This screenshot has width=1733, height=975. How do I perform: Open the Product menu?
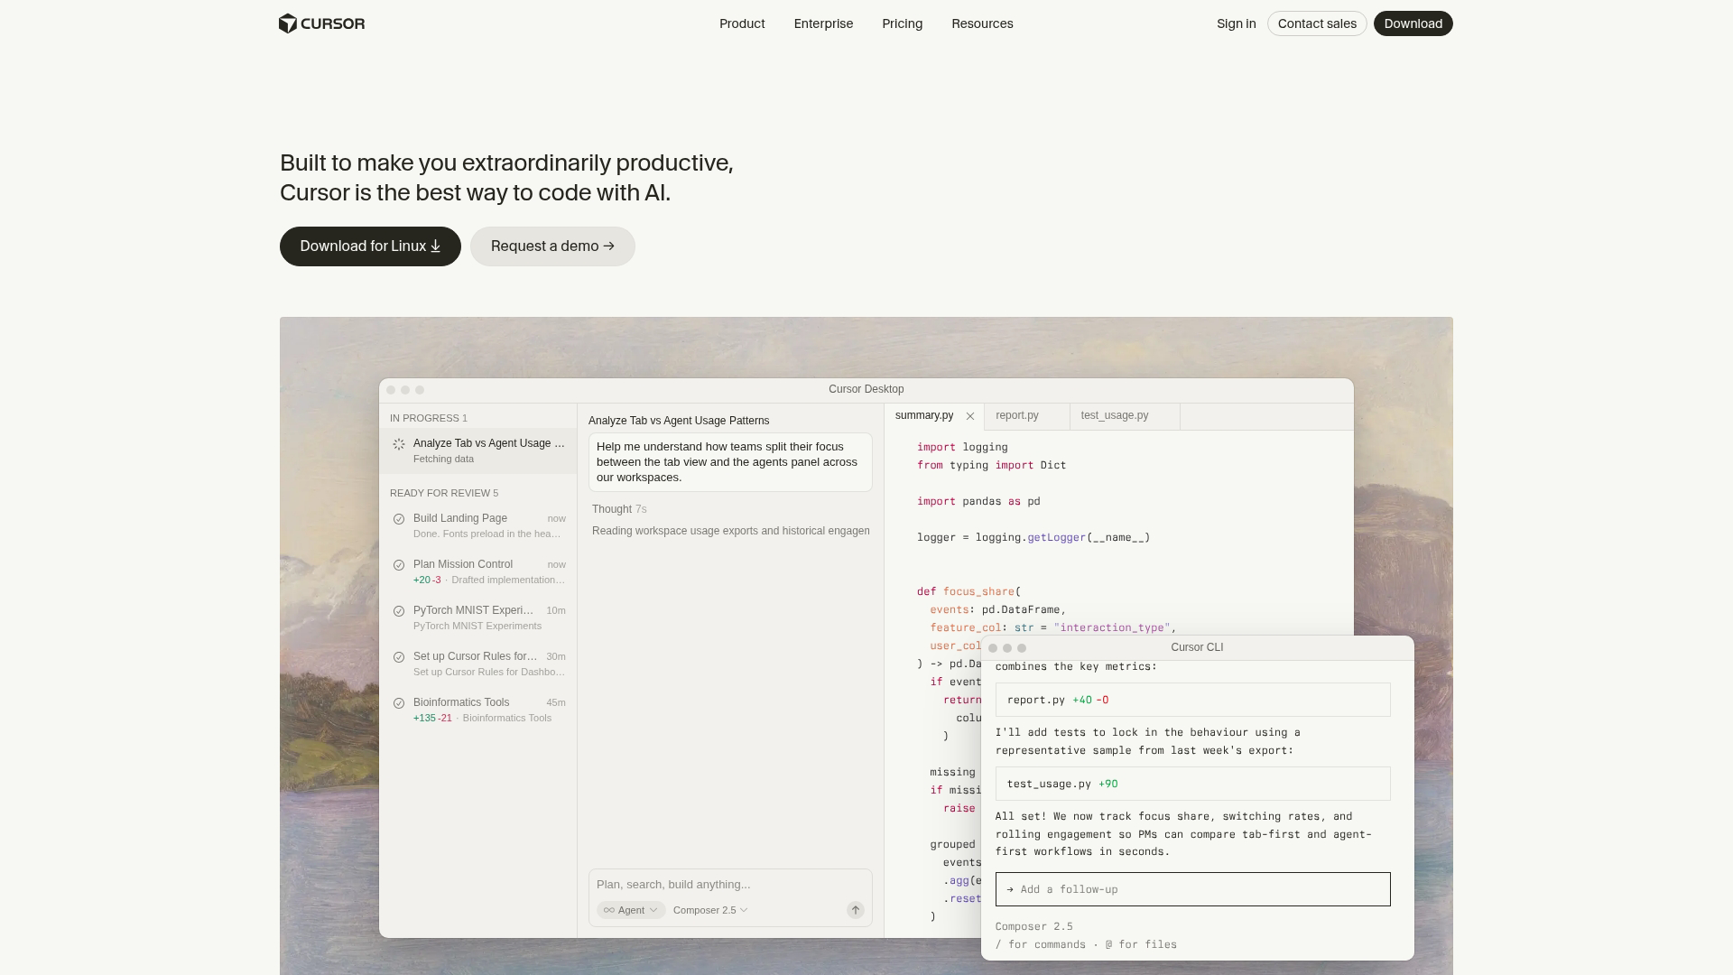(x=742, y=23)
